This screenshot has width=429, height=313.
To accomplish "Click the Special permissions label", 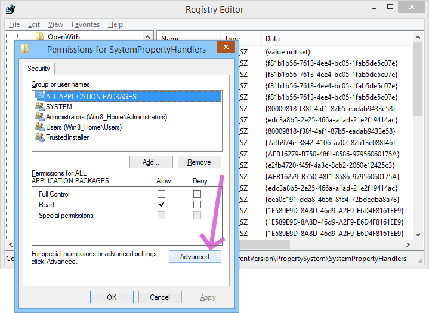I will (66, 216).
